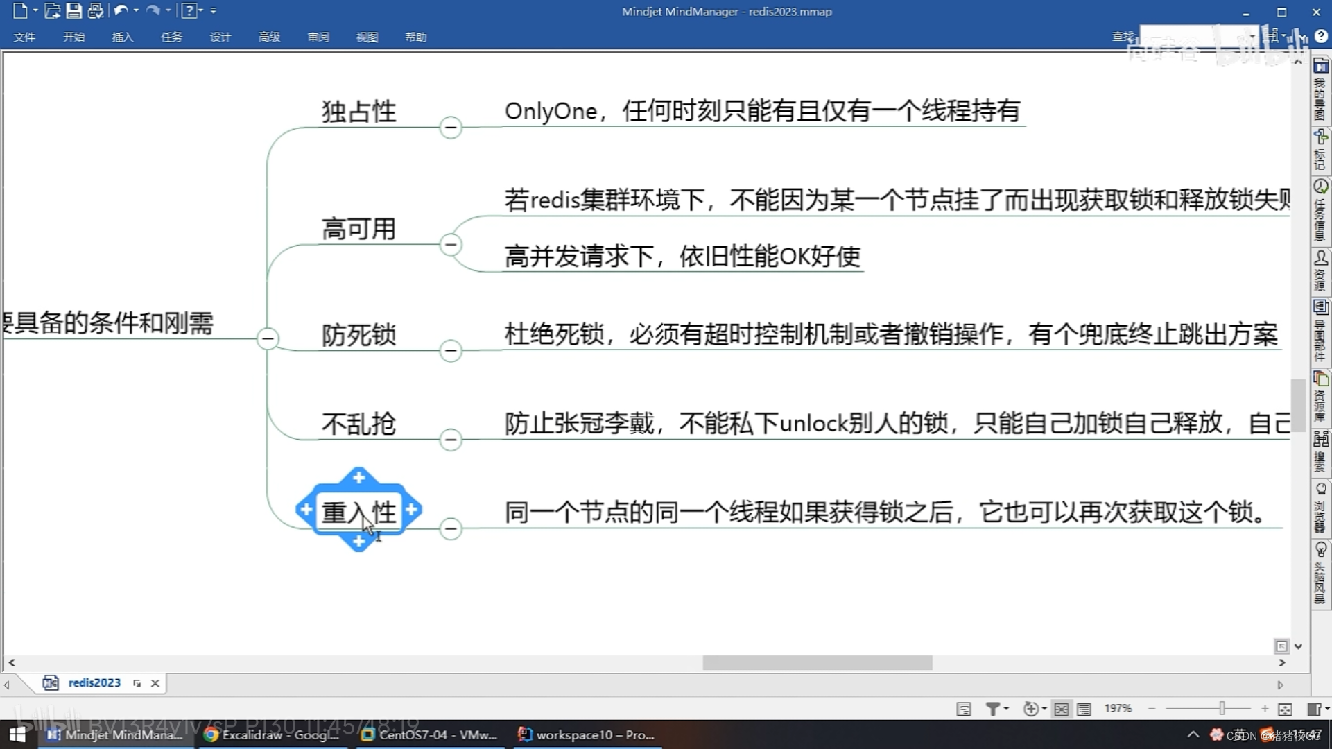The width and height of the screenshot is (1332, 749).
Task: Open the filter funnel dropdown in status bar
Action: [996, 709]
